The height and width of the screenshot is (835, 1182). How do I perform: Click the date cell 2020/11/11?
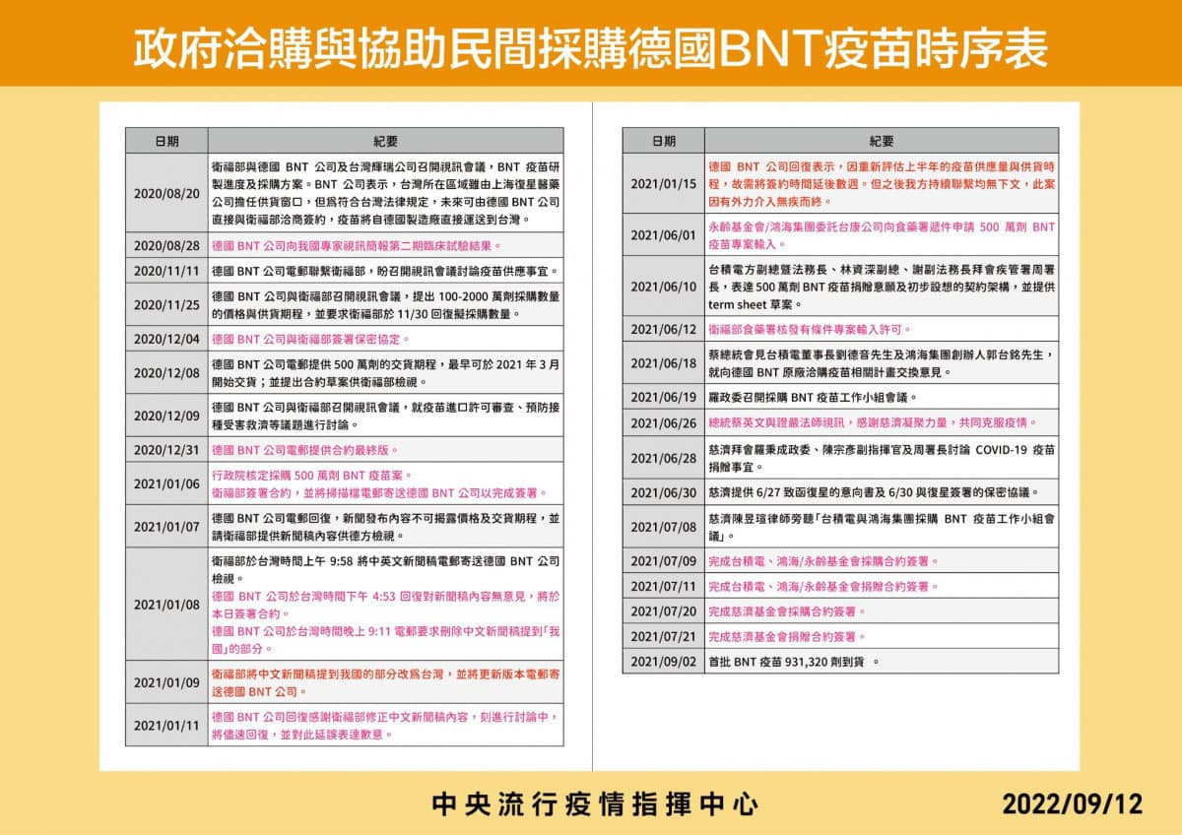point(166,271)
